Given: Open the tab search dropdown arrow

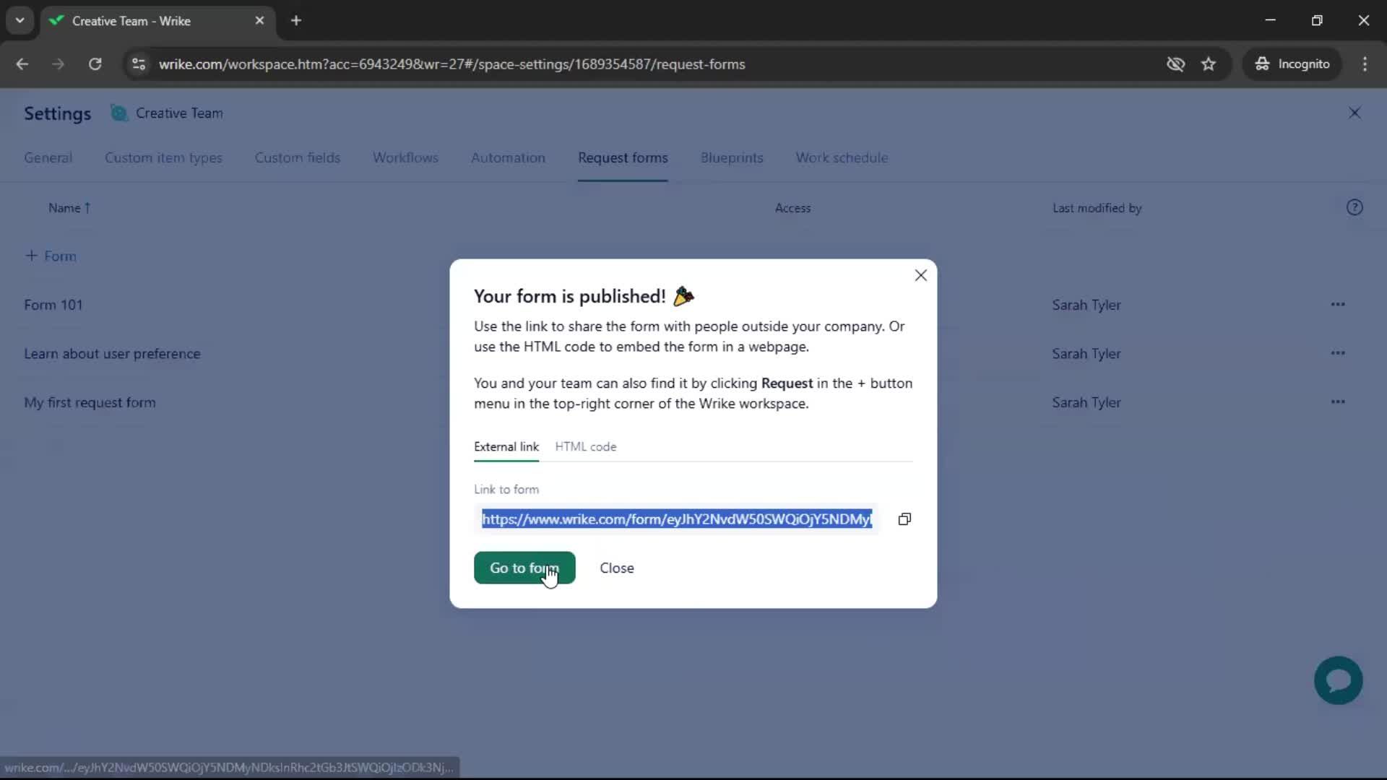Looking at the screenshot, I should tap(20, 20).
